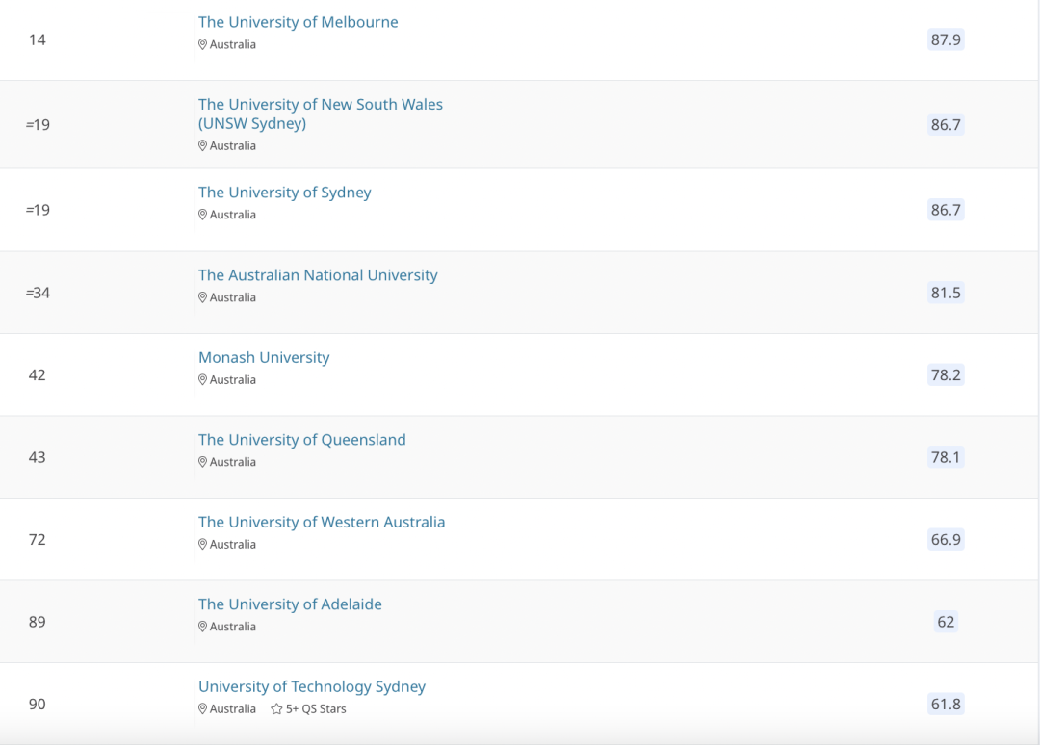This screenshot has width=1040, height=745.
Task: Click score 86.7 for University of Sydney
Action: pos(946,210)
